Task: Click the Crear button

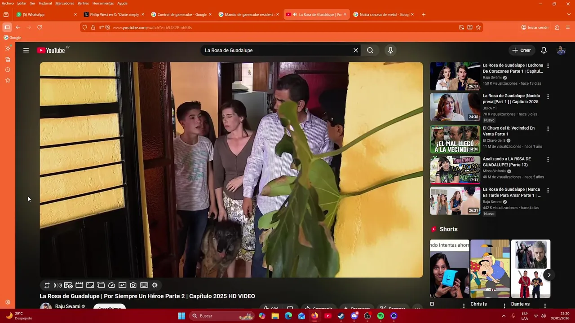Action: [522, 50]
